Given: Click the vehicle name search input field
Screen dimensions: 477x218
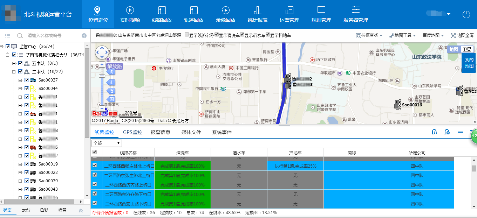Looking at the screenshot, I should [x=51, y=36].
